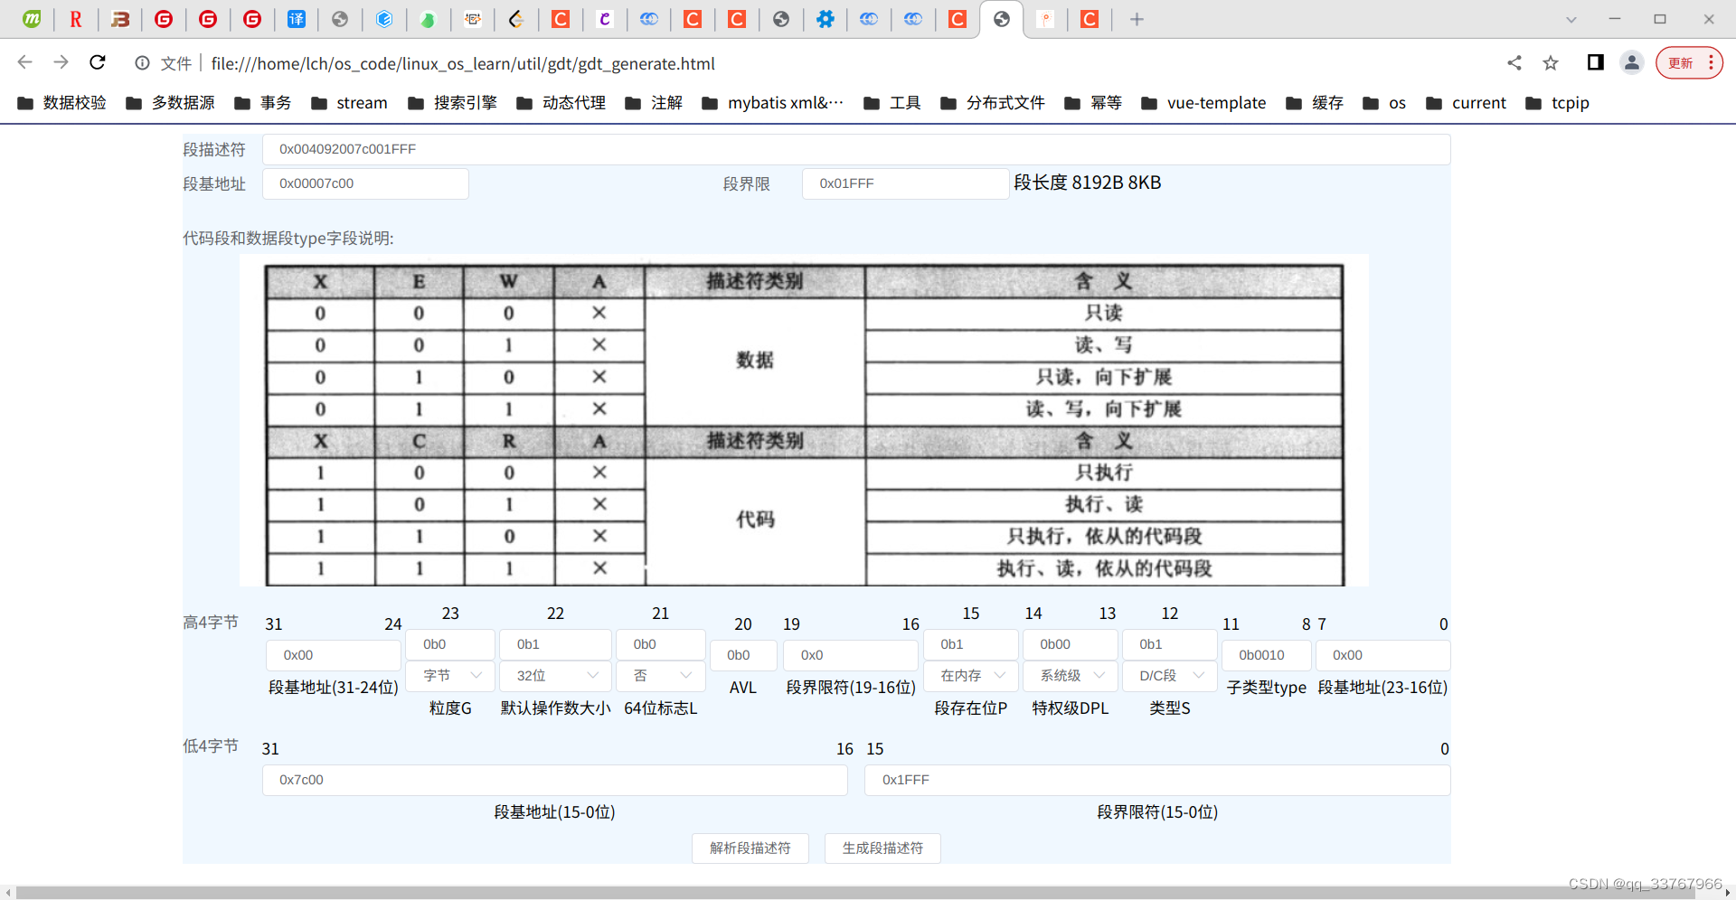Screen dimensions: 1736x900
Task: Click the red 更新 update button
Action: pyautogui.click(x=1681, y=62)
